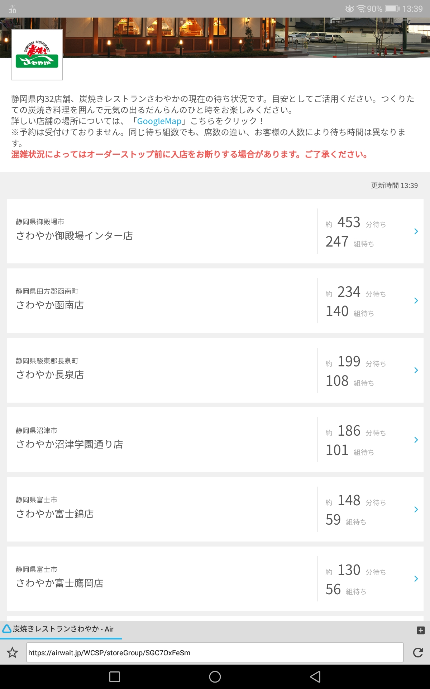Open さわやか富士錦店 chevron arrow

pyautogui.click(x=416, y=510)
